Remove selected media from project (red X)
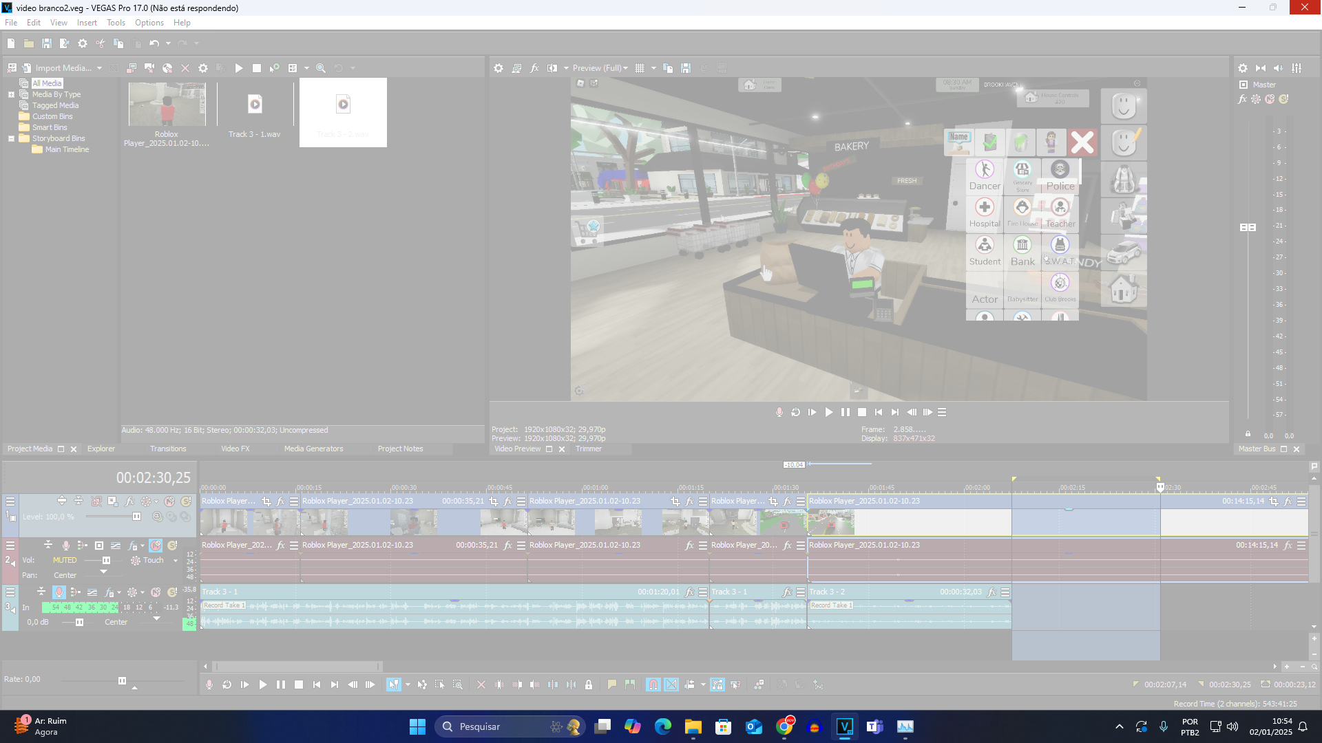 [x=185, y=68]
